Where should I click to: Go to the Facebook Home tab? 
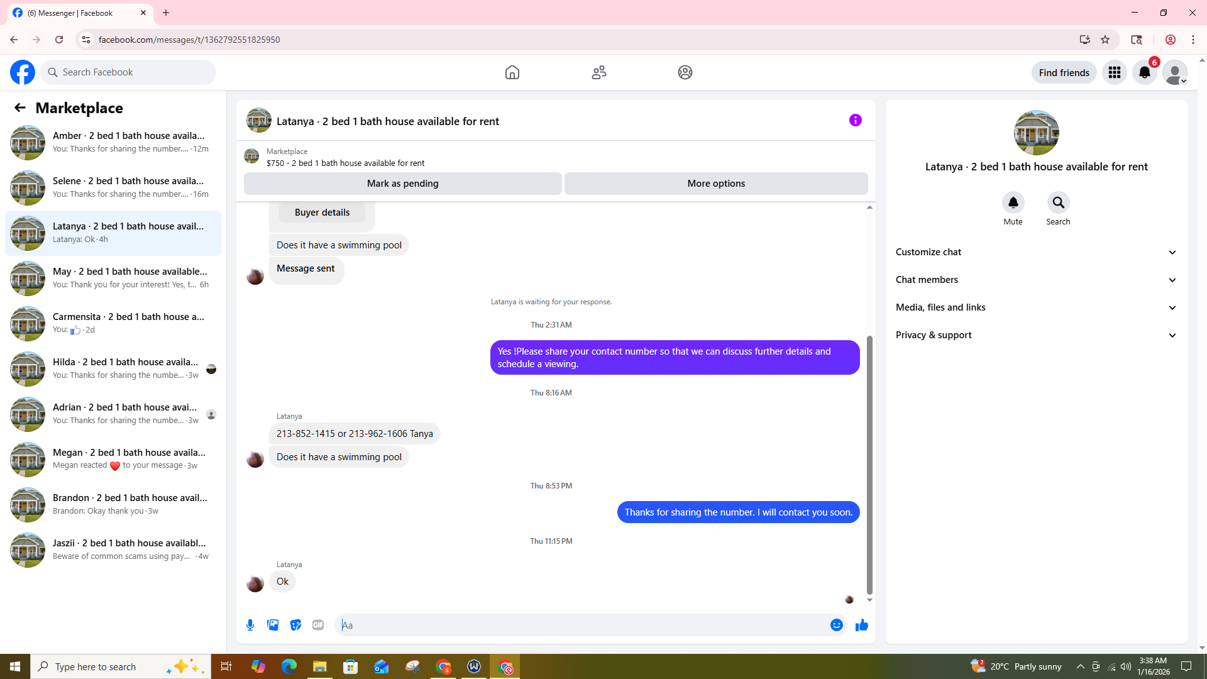(512, 72)
